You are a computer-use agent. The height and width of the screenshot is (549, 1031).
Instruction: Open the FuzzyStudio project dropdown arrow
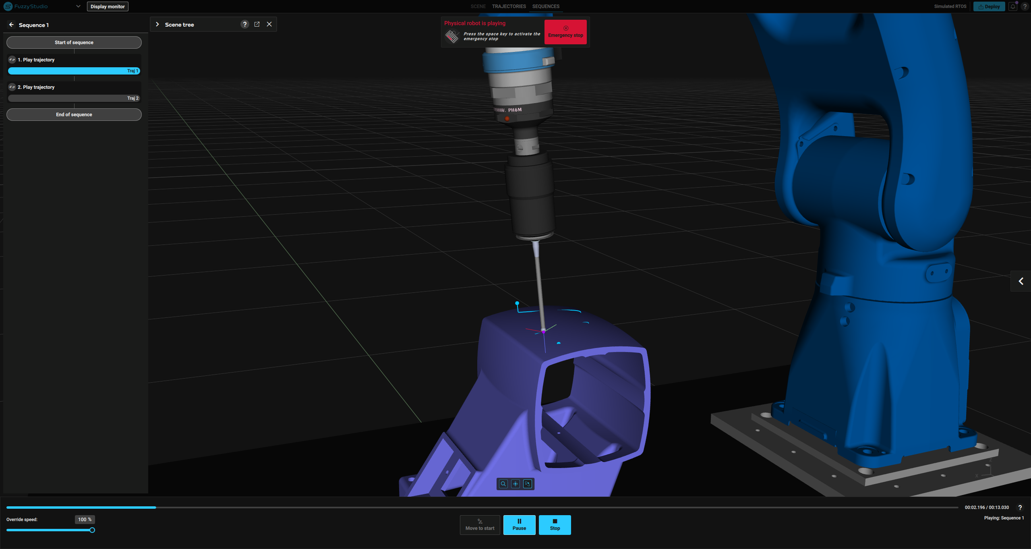tap(78, 6)
